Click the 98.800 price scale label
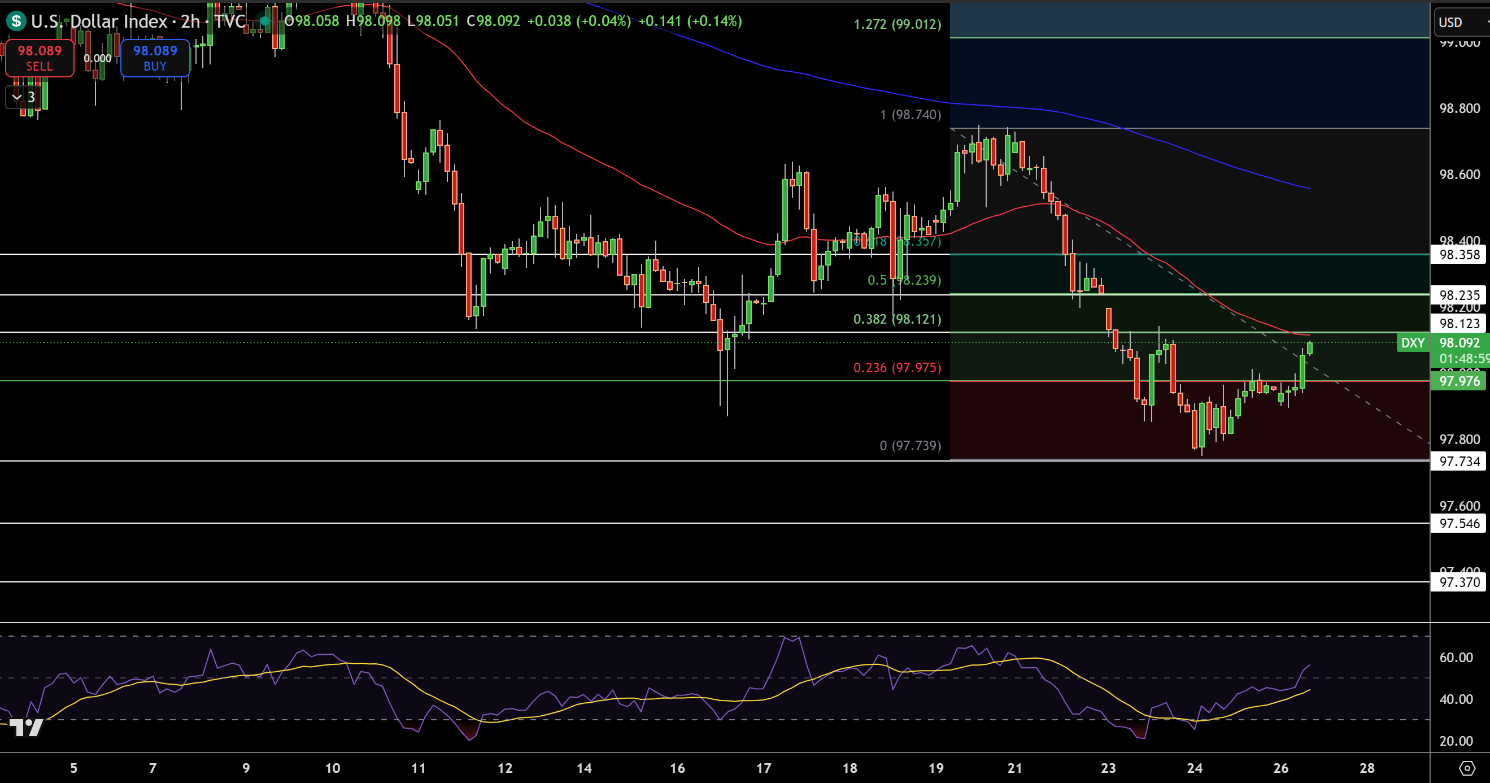Screen dimensions: 1490x783 [1459, 108]
